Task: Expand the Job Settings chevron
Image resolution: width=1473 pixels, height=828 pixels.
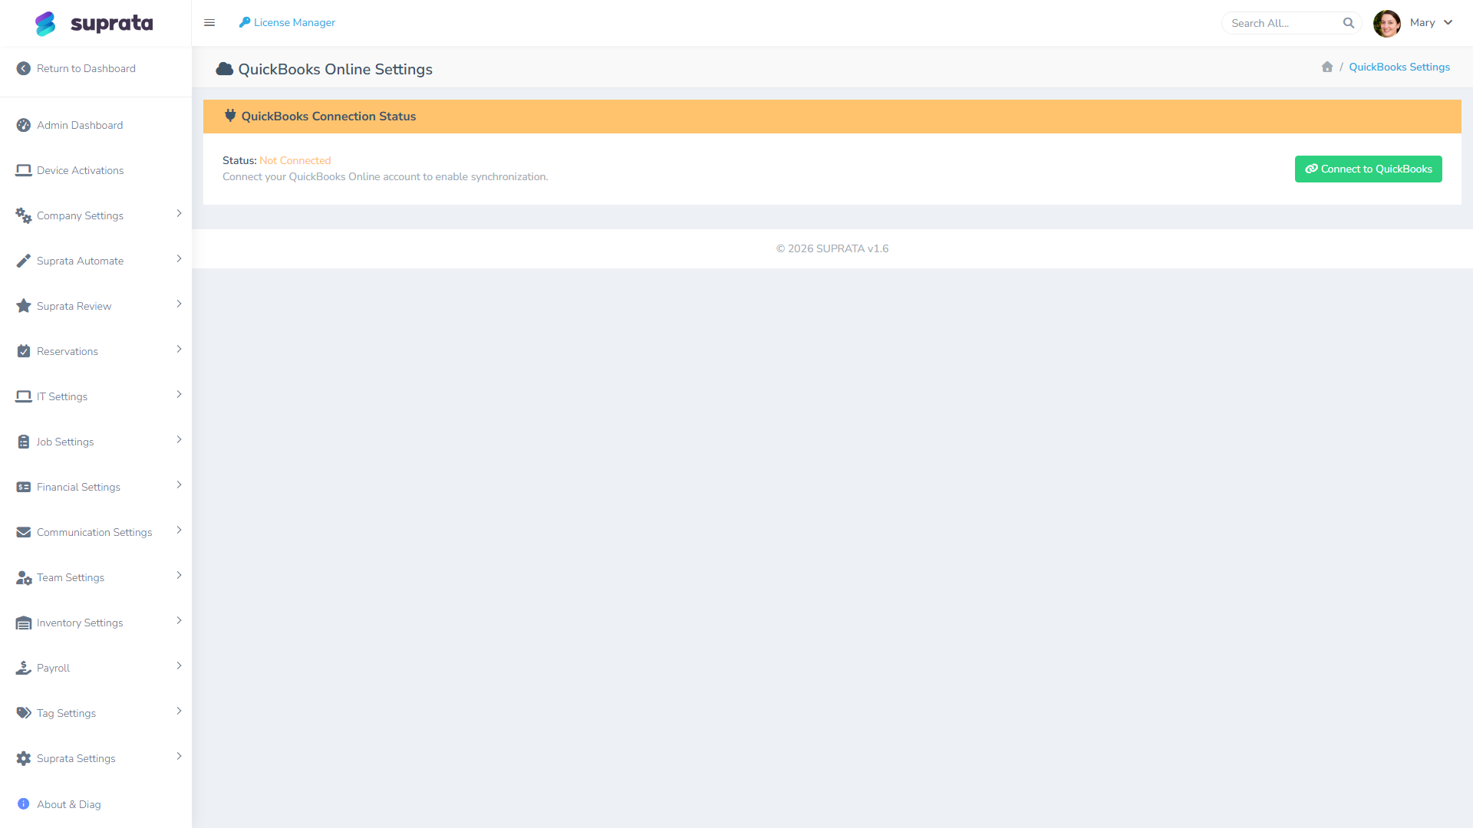Action: [179, 439]
